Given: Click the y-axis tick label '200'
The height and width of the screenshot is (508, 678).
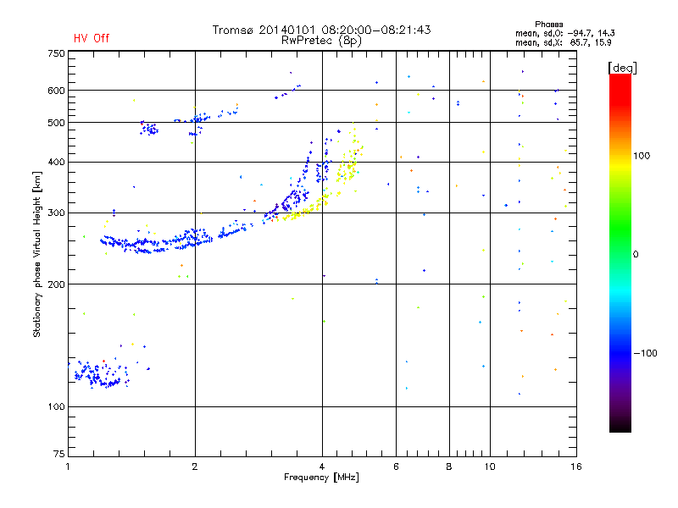Looking at the screenshot, I should (x=56, y=284).
